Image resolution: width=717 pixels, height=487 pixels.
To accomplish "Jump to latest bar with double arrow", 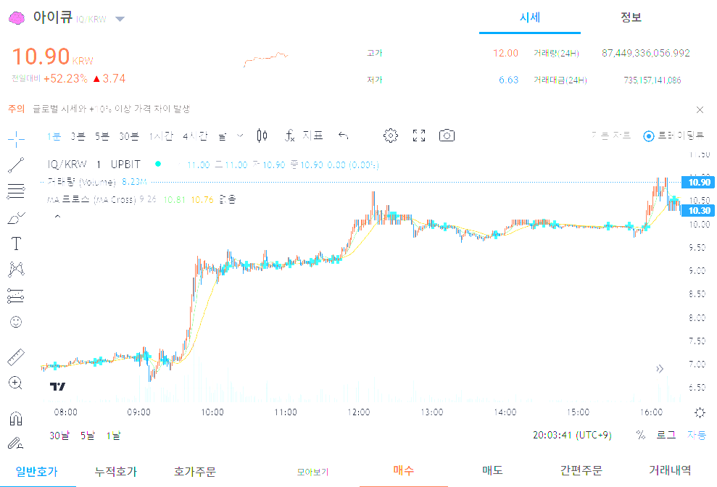I will [x=660, y=369].
